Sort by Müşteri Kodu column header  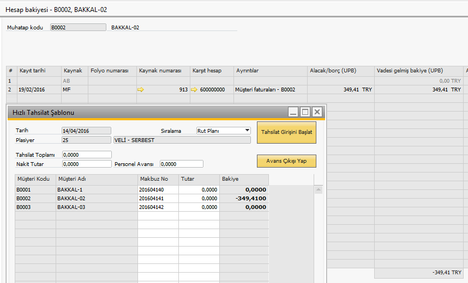34,179
